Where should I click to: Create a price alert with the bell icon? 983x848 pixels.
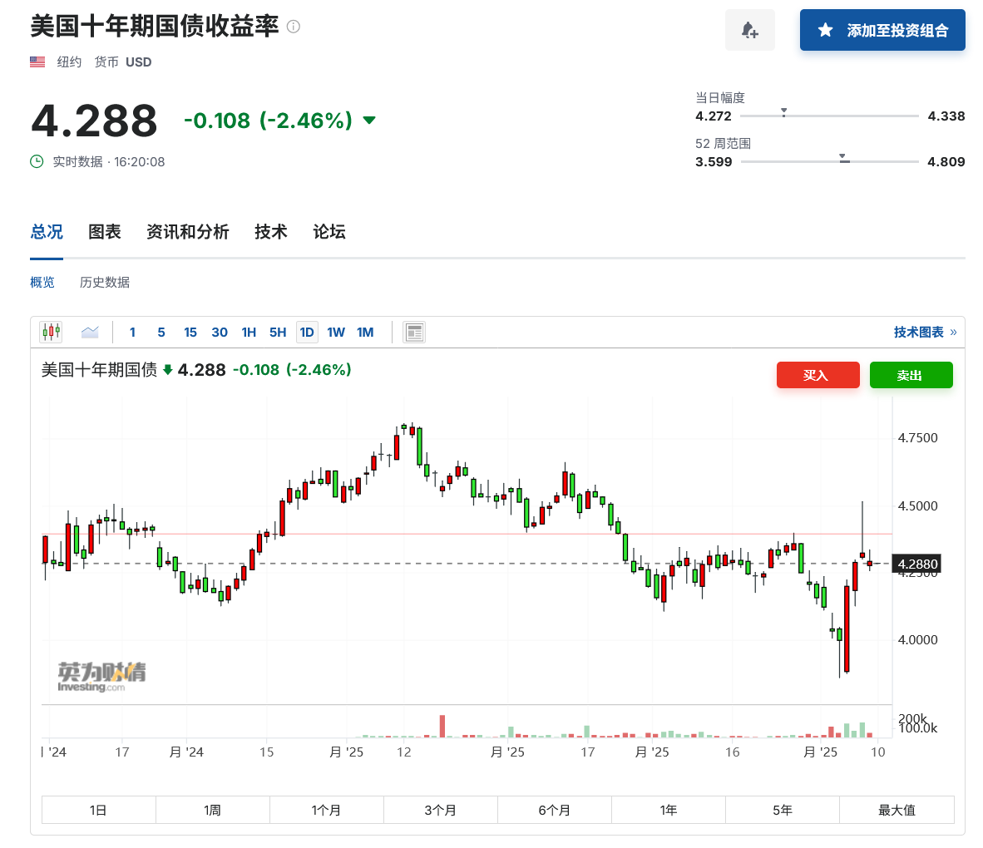click(750, 30)
